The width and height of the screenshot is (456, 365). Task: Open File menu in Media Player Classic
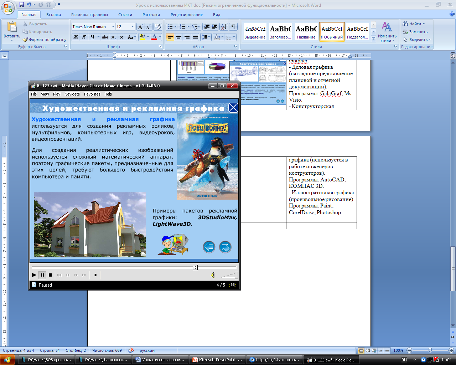34,94
